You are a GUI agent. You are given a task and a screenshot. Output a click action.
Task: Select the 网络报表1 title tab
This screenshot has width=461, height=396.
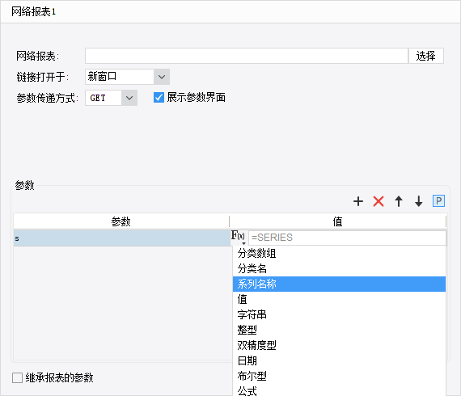click(33, 12)
